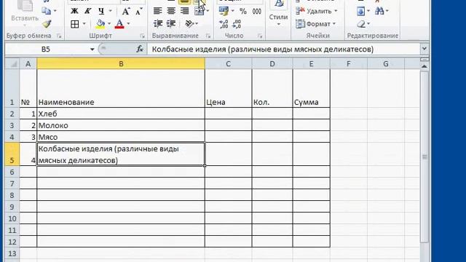Apply comma style (000) format
466x262 pixels.
[x=257, y=12]
